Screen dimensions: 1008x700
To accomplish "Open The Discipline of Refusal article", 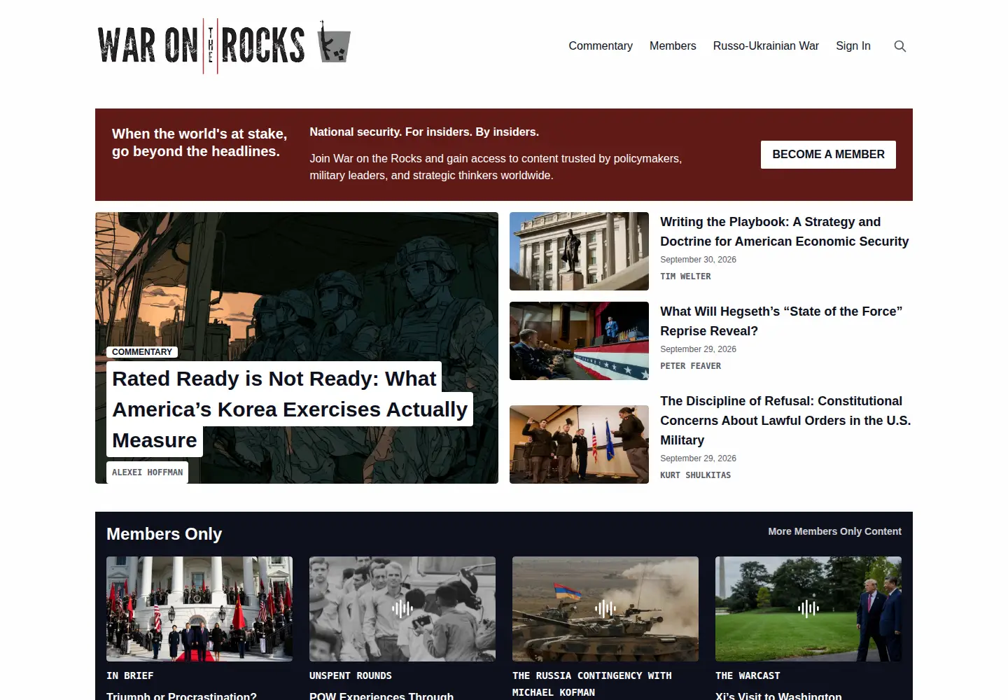I will pyautogui.click(x=785, y=421).
